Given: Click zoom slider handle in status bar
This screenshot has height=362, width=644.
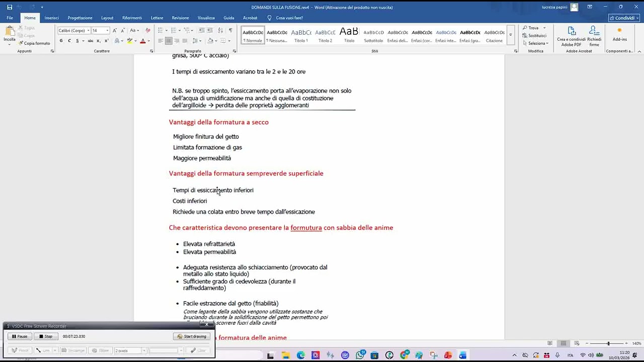Looking at the screenshot, I should click(x=608, y=343).
